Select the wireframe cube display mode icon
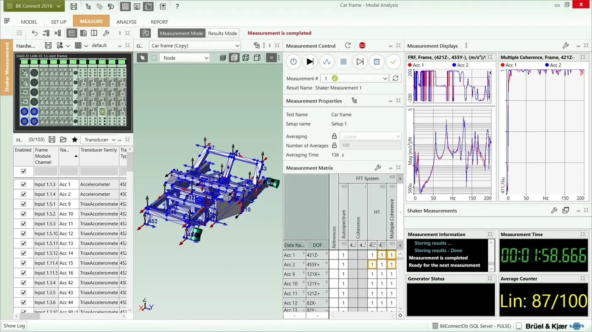This screenshot has width=592, height=332. (246, 57)
